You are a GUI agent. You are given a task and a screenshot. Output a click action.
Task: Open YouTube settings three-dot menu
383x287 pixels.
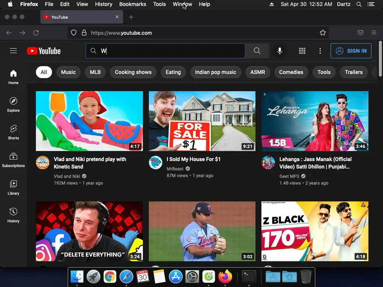click(x=320, y=51)
